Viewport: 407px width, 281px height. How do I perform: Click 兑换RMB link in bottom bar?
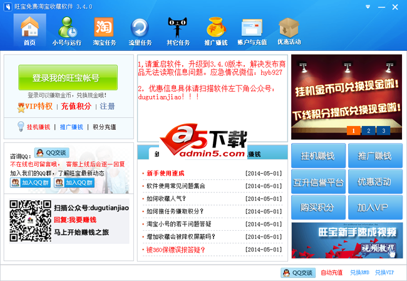(x=359, y=273)
